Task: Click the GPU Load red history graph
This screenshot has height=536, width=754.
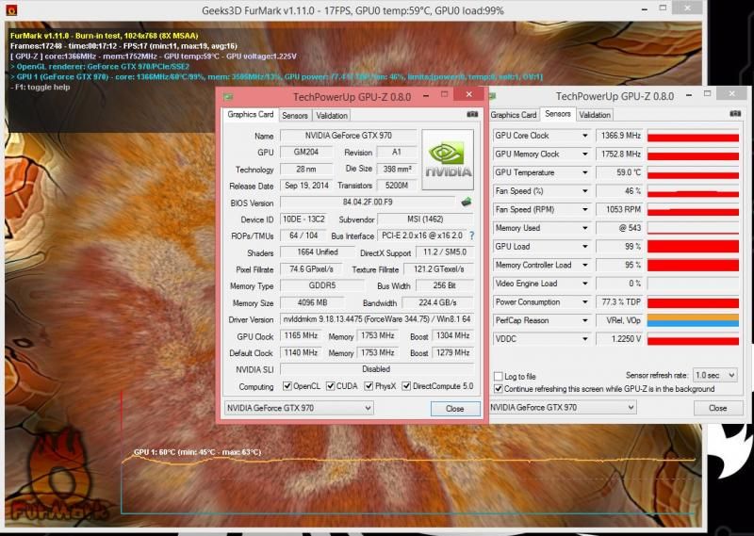Action: pos(693,246)
